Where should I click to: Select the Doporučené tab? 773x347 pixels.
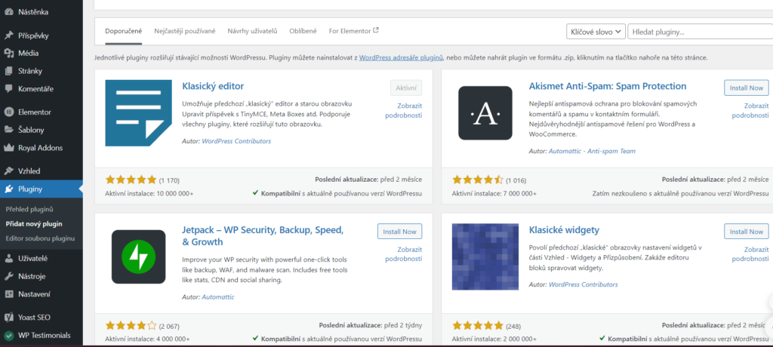123,31
